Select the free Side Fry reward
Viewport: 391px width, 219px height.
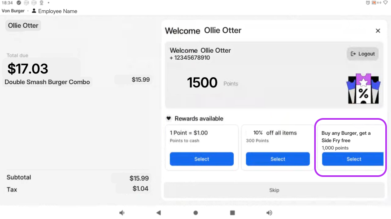point(353,159)
